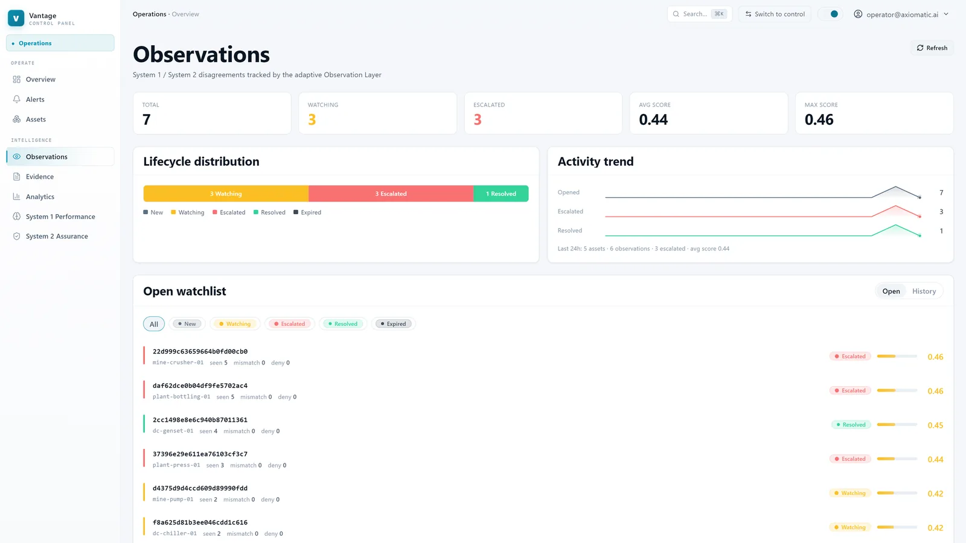Click the Max Score 0.46 card
Screen dimensions: 966x543
874,113
